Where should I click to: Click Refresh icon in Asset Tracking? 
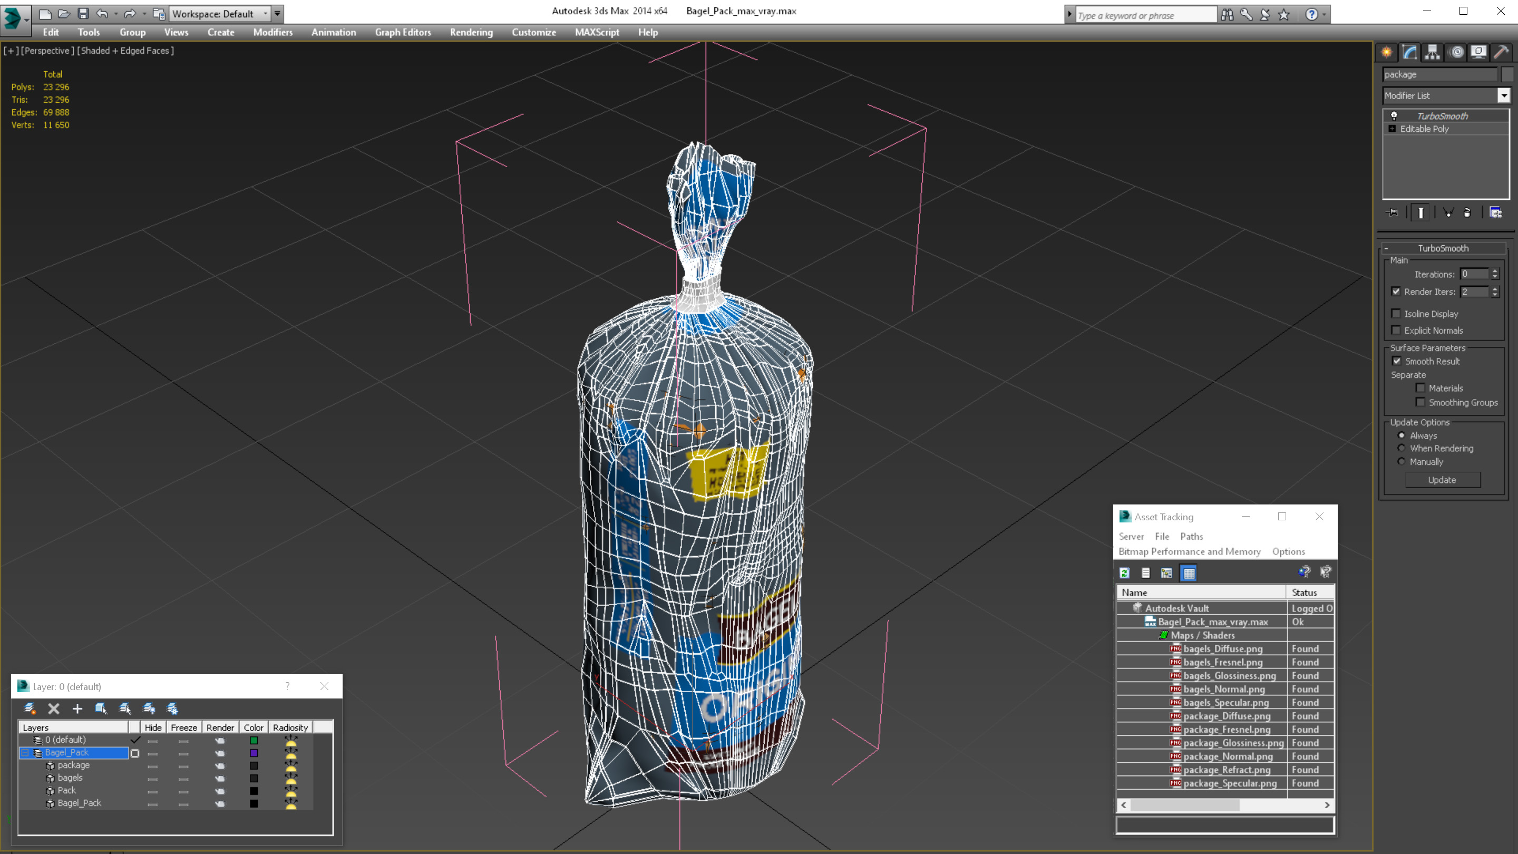1124,573
